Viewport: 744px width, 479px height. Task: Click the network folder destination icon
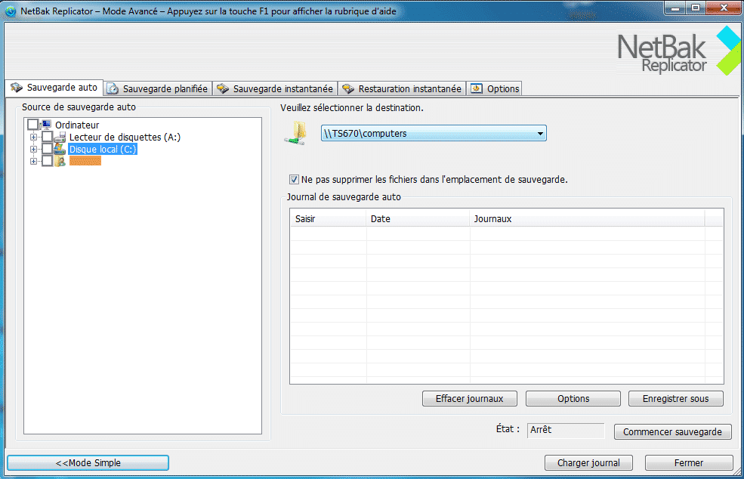point(296,133)
